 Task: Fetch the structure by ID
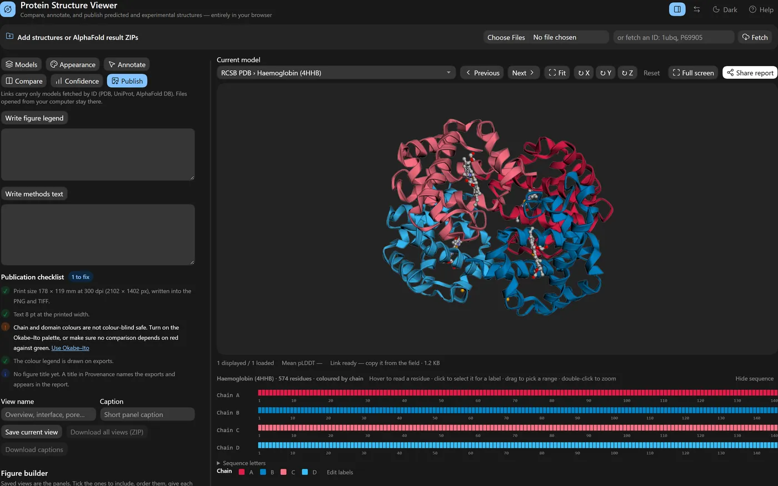[755, 37]
